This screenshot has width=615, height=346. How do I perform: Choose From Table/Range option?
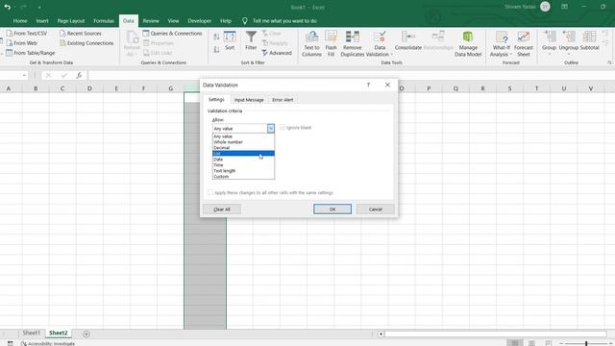30,53
